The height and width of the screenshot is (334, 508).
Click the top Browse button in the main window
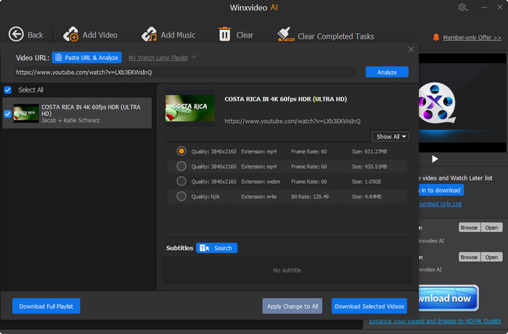point(469,227)
